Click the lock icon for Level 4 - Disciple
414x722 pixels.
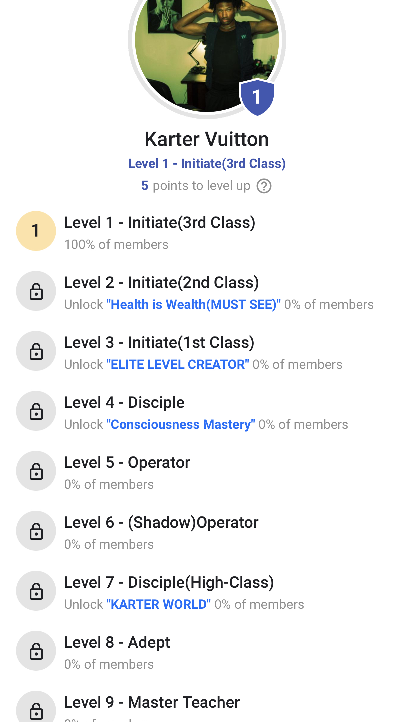click(36, 411)
